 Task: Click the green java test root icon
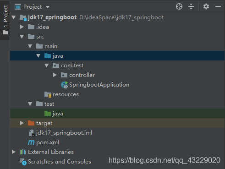(48, 114)
